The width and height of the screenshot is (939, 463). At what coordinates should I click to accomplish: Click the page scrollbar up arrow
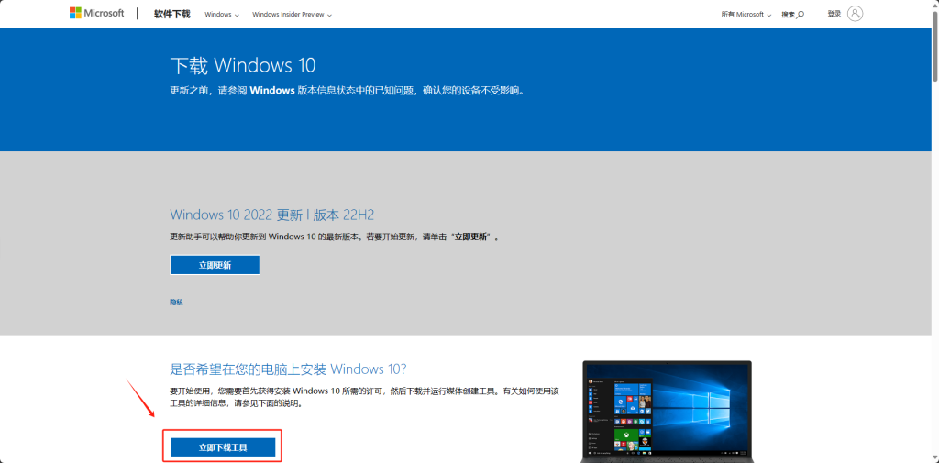click(933, 5)
